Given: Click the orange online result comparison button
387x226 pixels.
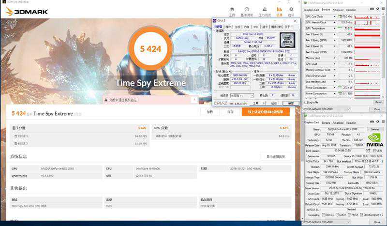Looking at the screenshot, I should coord(266,112).
